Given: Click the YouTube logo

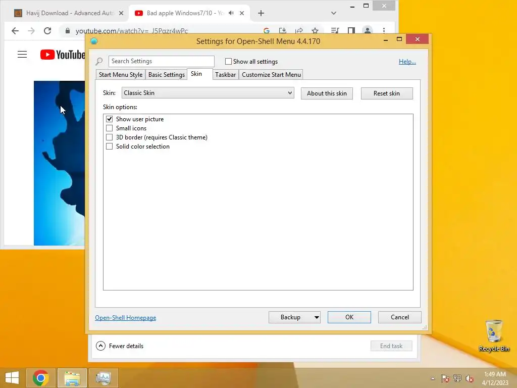Looking at the screenshot, I should click(x=62, y=55).
